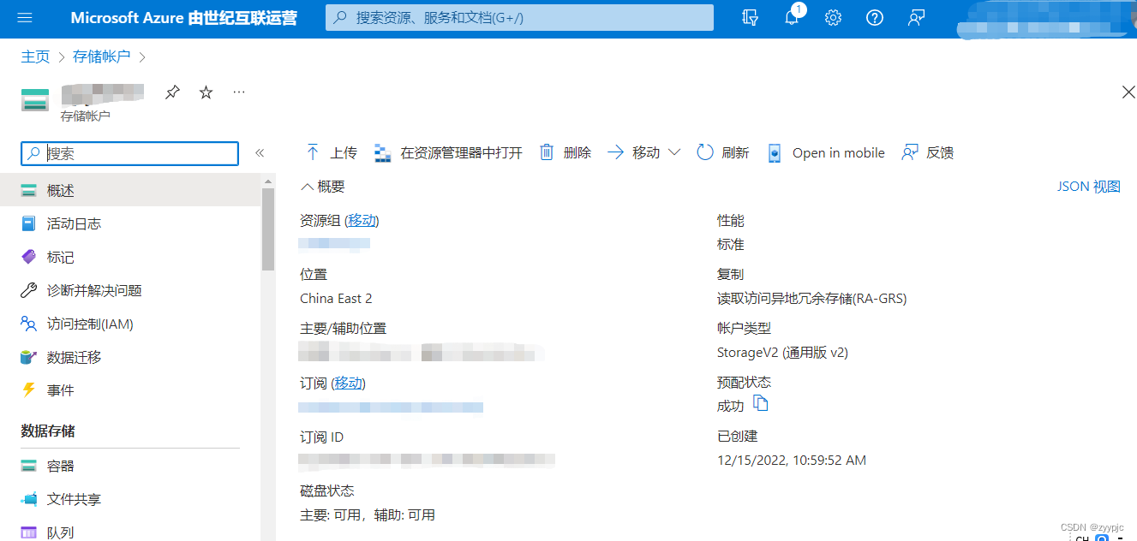Click 在资源管理器中打开 toolbar button
Image resolution: width=1137 pixels, height=541 pixels.
448,153
